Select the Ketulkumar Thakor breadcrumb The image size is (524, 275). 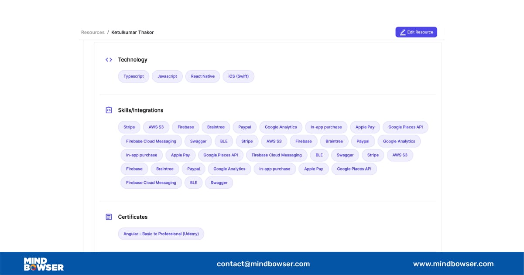132,32
